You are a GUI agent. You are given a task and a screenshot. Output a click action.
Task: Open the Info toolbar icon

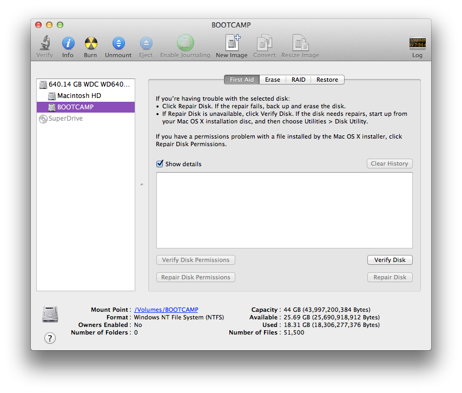pyautogui.click(x=68, y=43)
